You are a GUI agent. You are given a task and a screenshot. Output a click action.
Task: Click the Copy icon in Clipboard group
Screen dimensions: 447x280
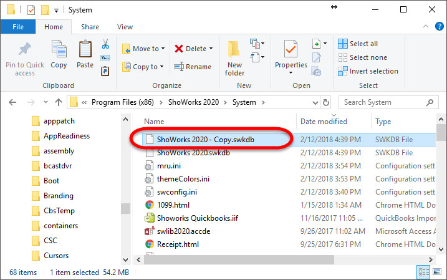point(59,49)
